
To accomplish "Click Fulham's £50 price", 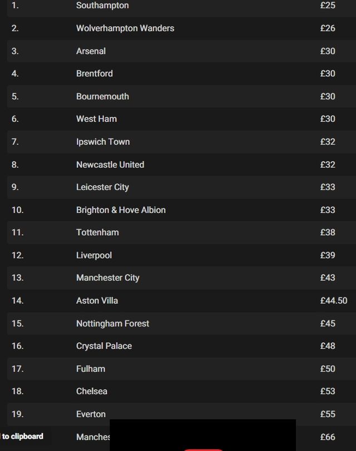I will (328, 369).
